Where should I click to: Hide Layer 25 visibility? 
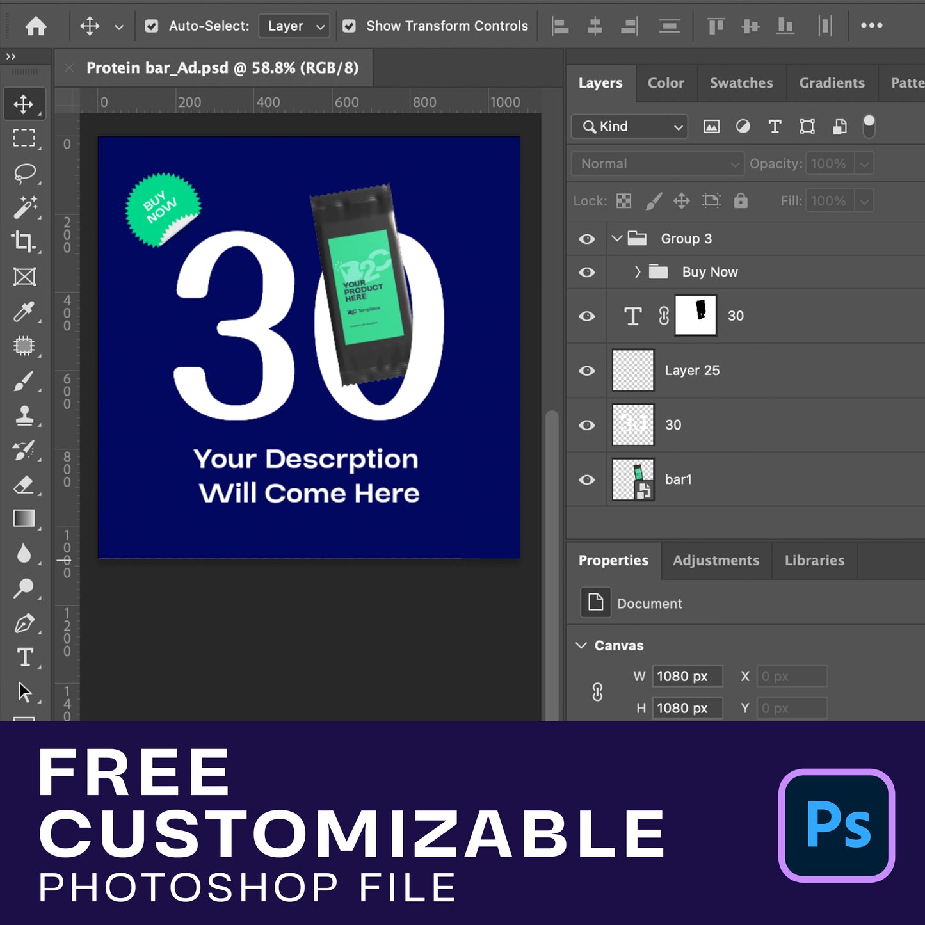click(586, 371)
